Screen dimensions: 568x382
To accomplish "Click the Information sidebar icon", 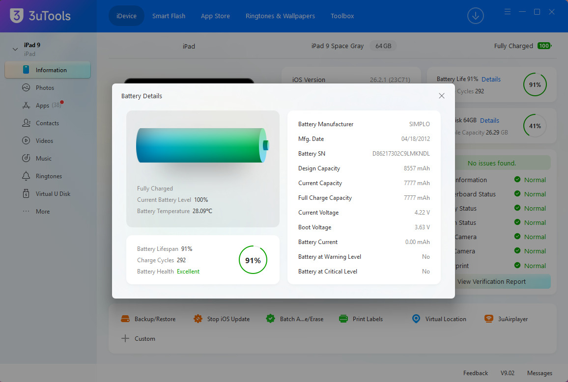I will coord(26,70).
